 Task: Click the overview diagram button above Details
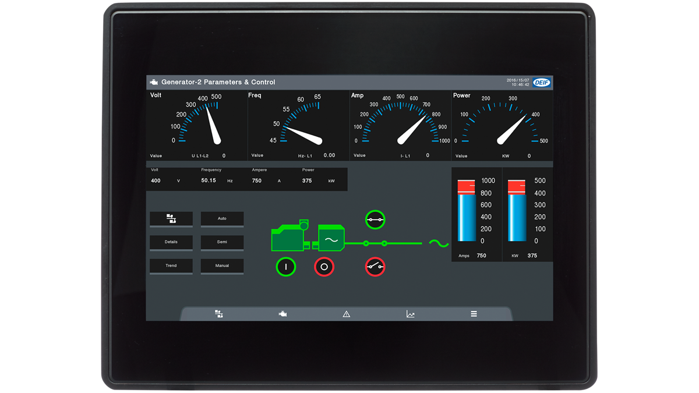[171, 219]
